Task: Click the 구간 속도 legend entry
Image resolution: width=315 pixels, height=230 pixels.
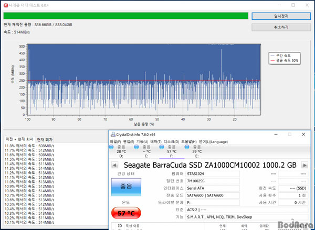Action: tap(281, 56)
